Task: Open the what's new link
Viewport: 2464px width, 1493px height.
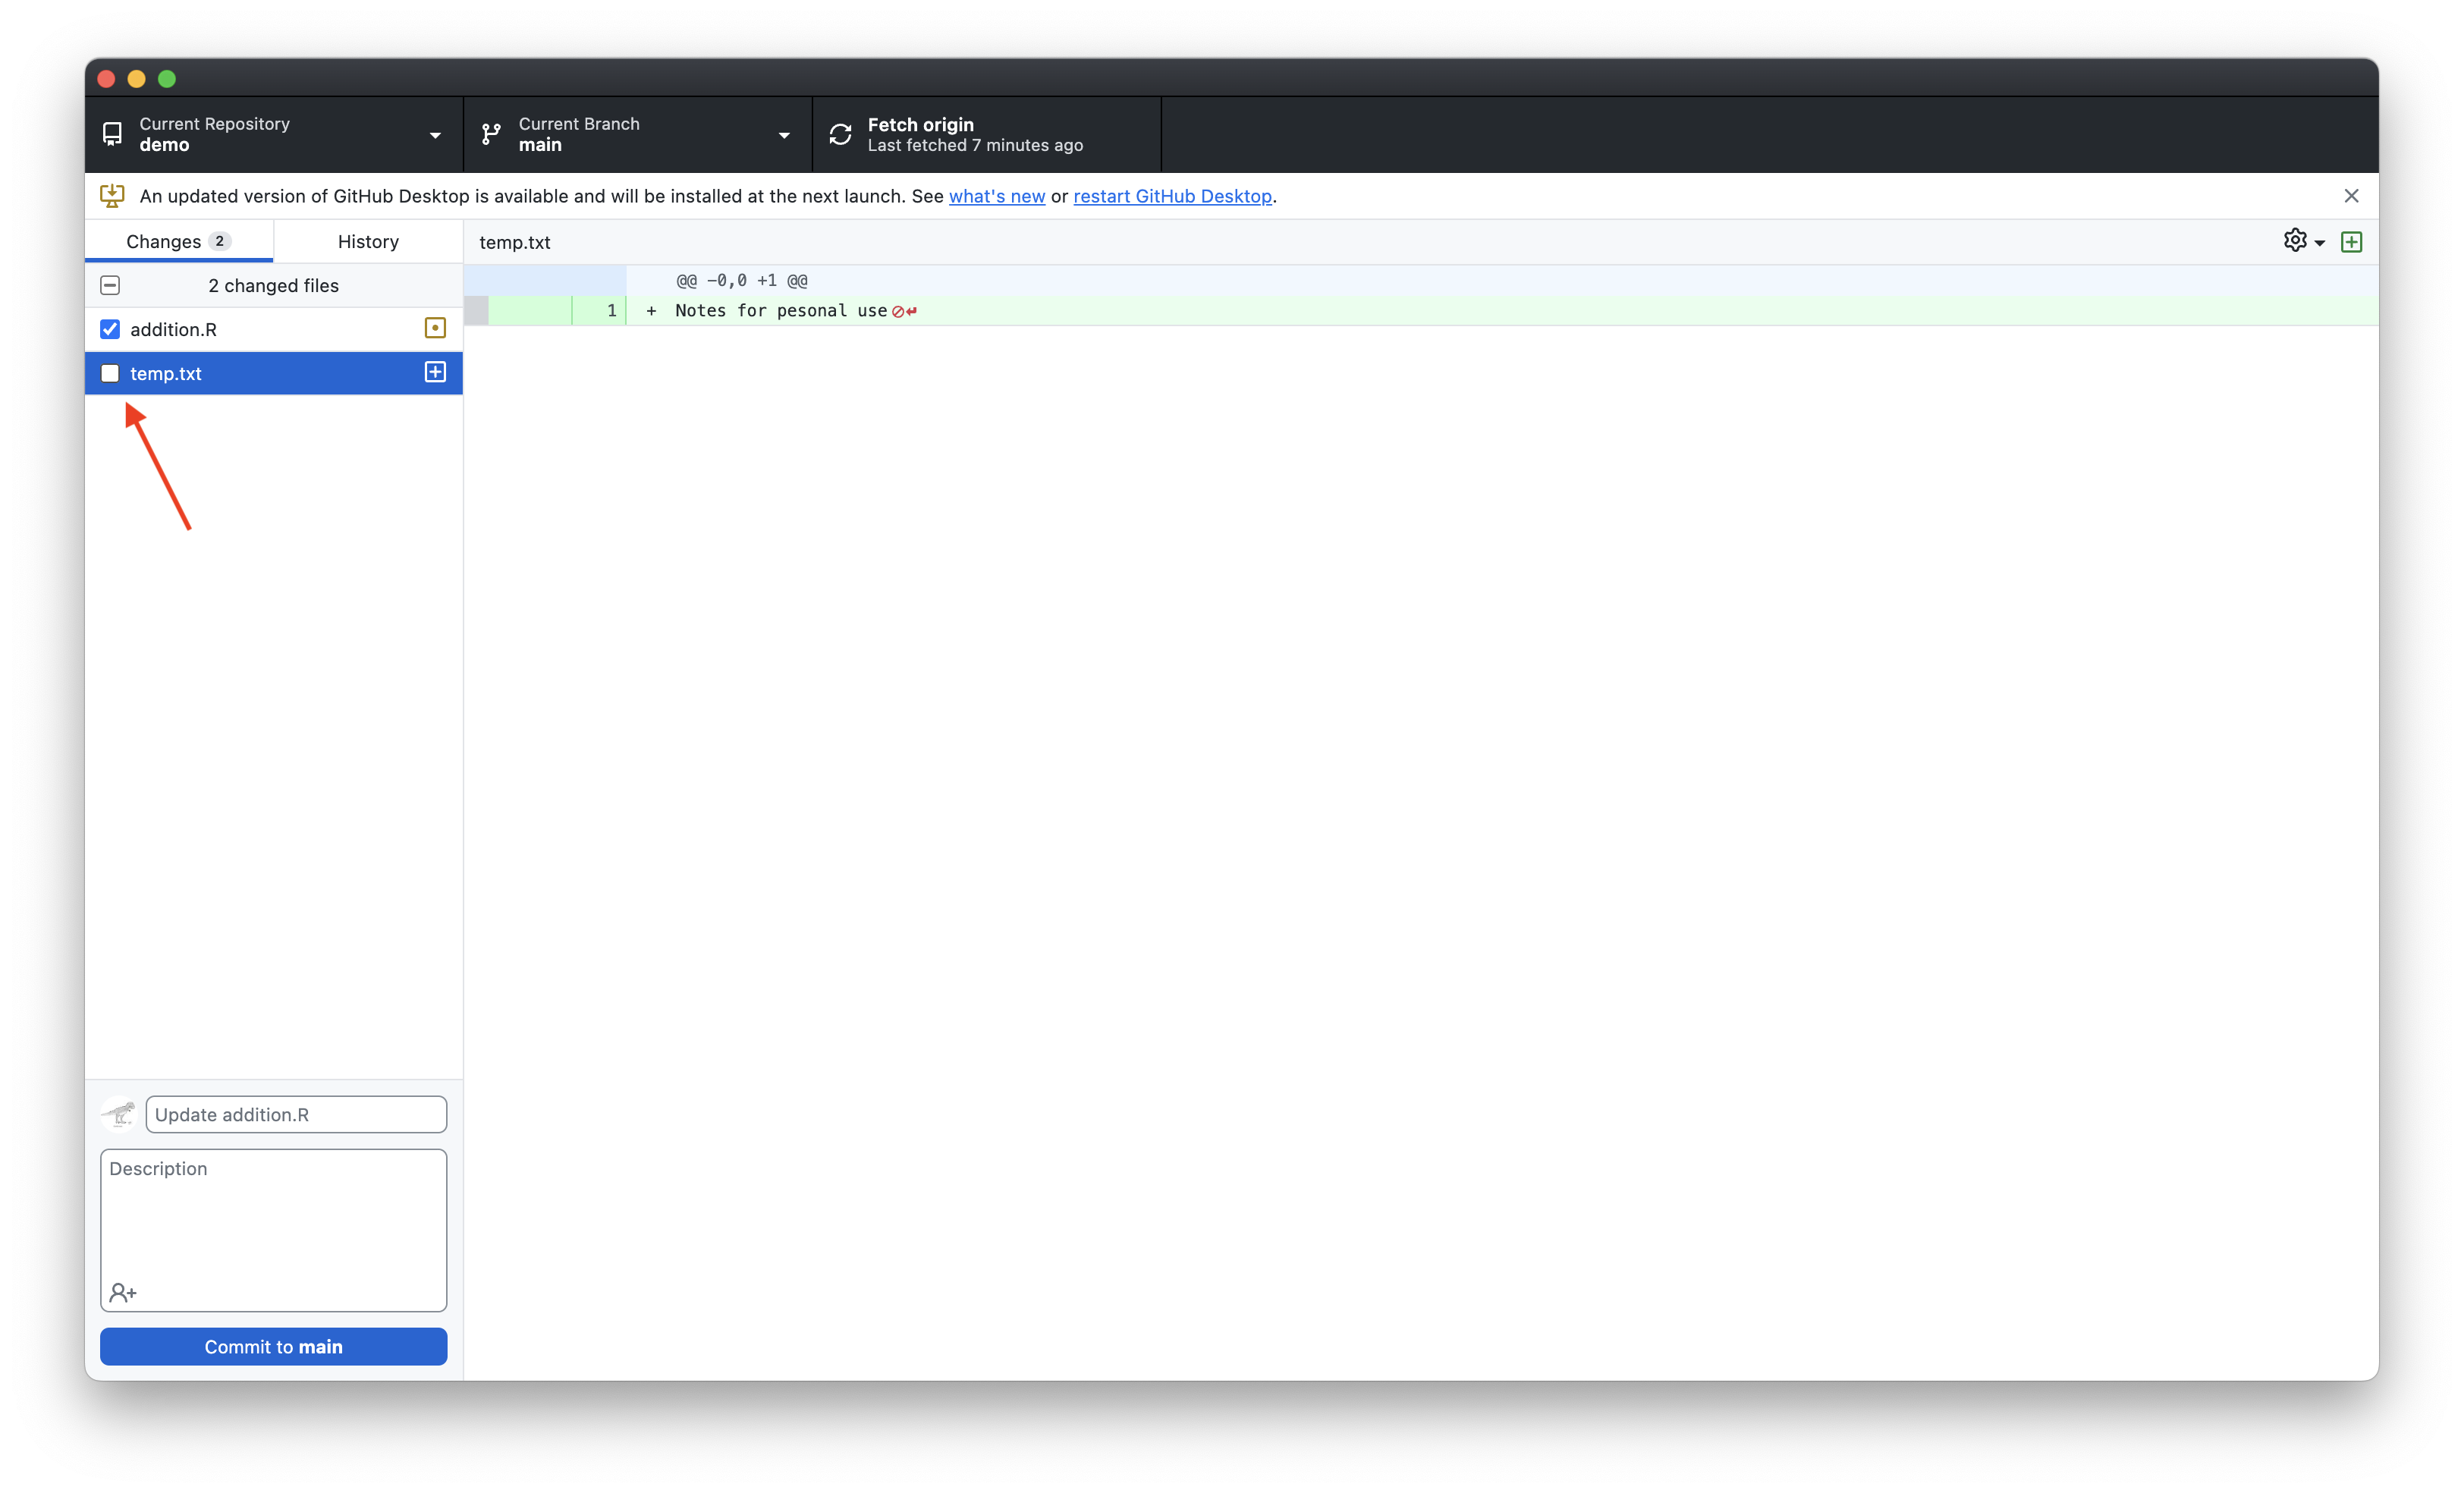Action: tap(996, 196)
